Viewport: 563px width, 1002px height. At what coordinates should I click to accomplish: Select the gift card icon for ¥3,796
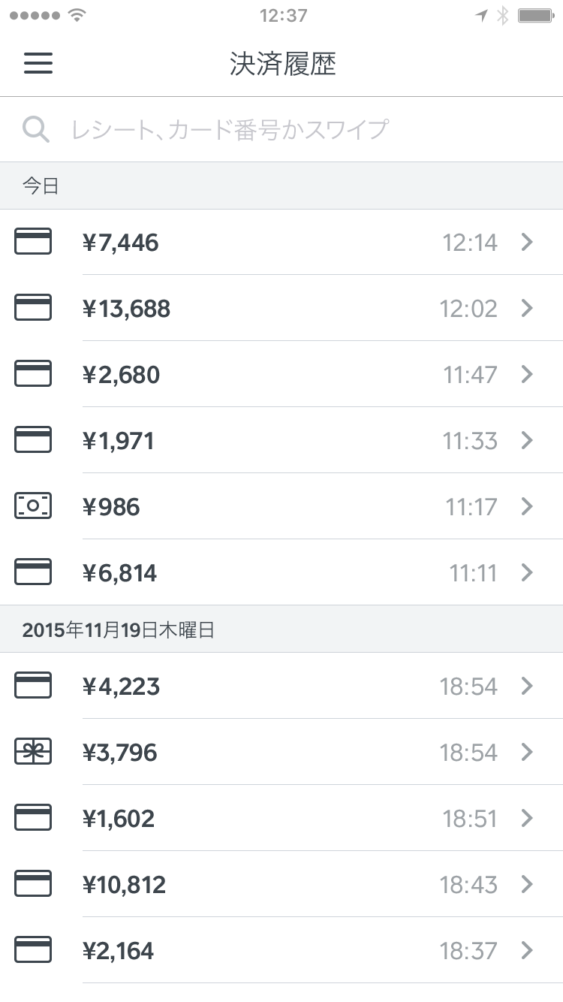(33, 752)
